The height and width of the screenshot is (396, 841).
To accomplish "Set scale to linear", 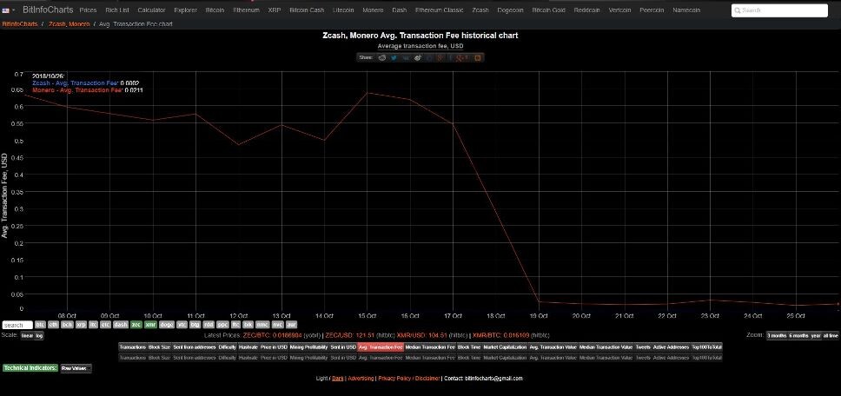I will (x=27, y=335).
